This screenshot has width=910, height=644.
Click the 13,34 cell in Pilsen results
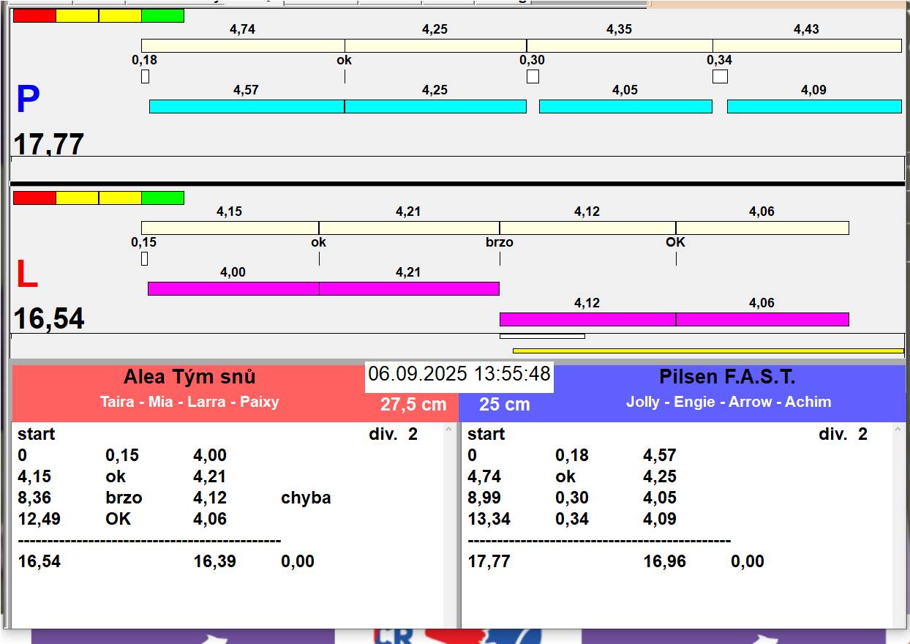[489, 519]
